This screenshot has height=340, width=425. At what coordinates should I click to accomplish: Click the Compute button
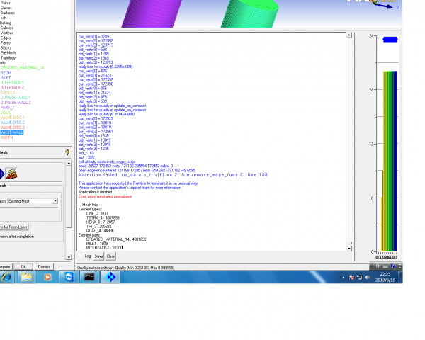coord(6,267)
